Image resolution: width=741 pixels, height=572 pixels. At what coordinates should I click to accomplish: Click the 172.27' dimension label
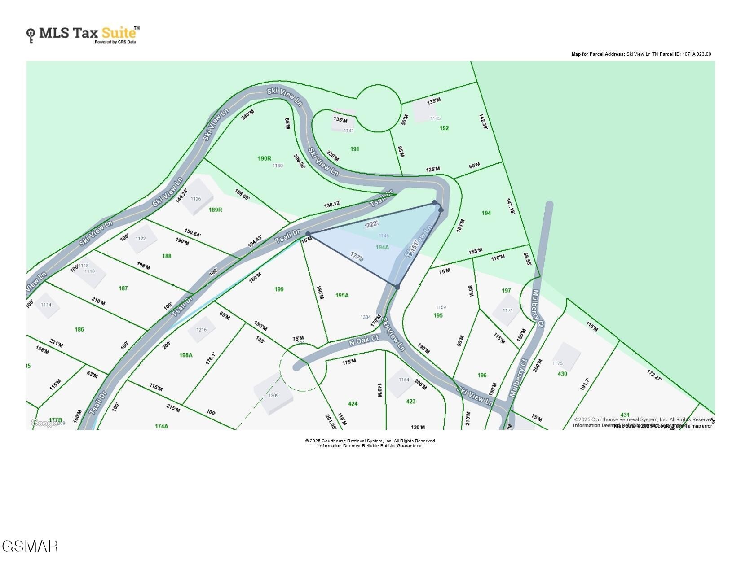tap(654, 375)
